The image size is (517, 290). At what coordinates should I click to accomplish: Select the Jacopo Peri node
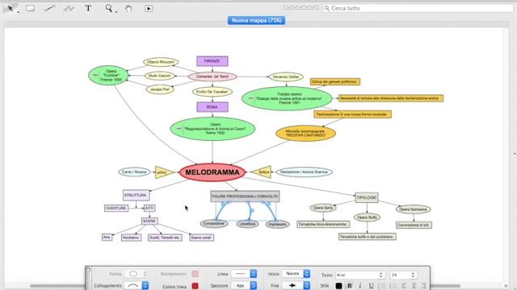point(160,89)
